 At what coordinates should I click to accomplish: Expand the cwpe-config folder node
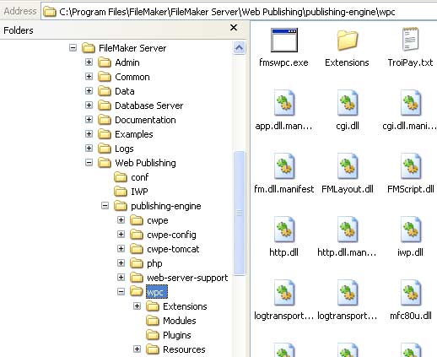point(121,235)
